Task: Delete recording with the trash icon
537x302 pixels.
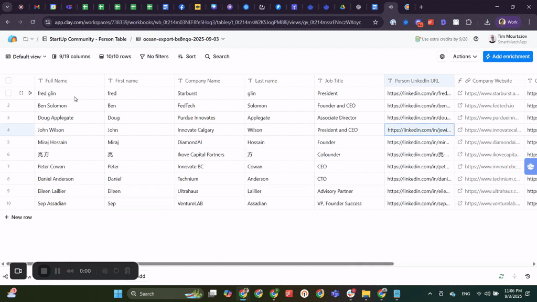Action: [x=127, y=271]
